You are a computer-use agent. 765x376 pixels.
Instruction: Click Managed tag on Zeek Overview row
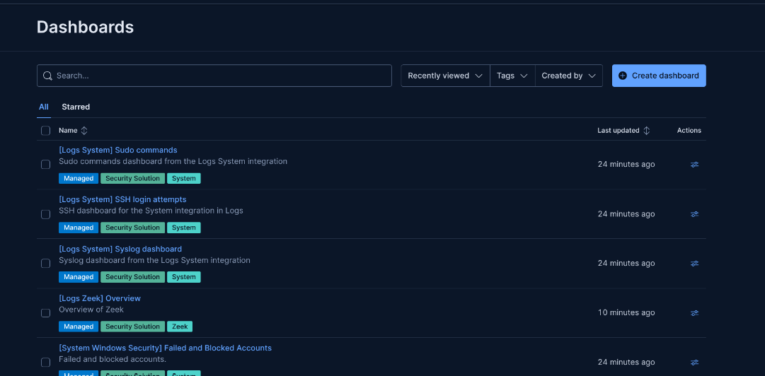[x=79, y=327]
